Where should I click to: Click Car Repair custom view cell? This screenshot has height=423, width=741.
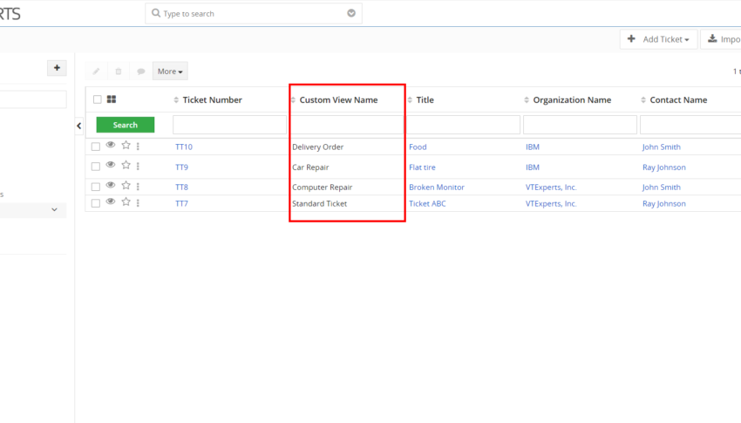310,167
